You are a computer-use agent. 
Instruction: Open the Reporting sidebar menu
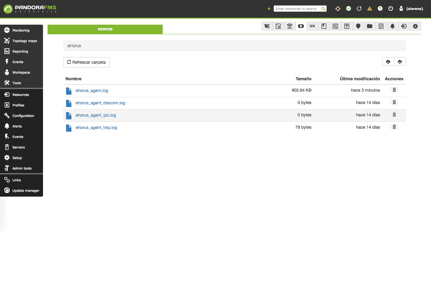(21, 51)
